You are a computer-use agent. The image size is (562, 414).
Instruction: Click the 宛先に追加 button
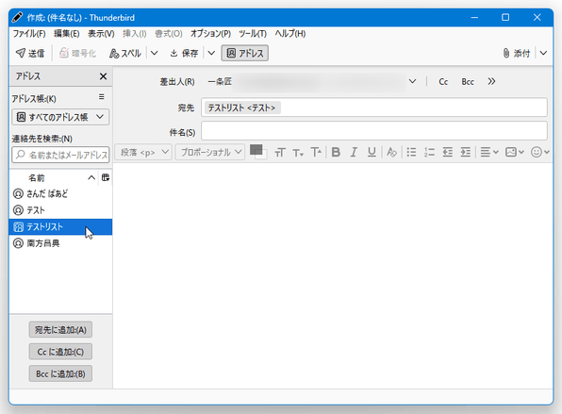click(x=60, y=330)
